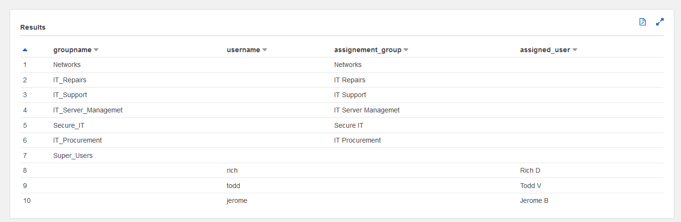Click the groupname column header
Screen dimensions: 681x222
(72, 50)
